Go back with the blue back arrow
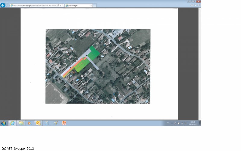Screen dimensions: 241x151 (3, 5)
